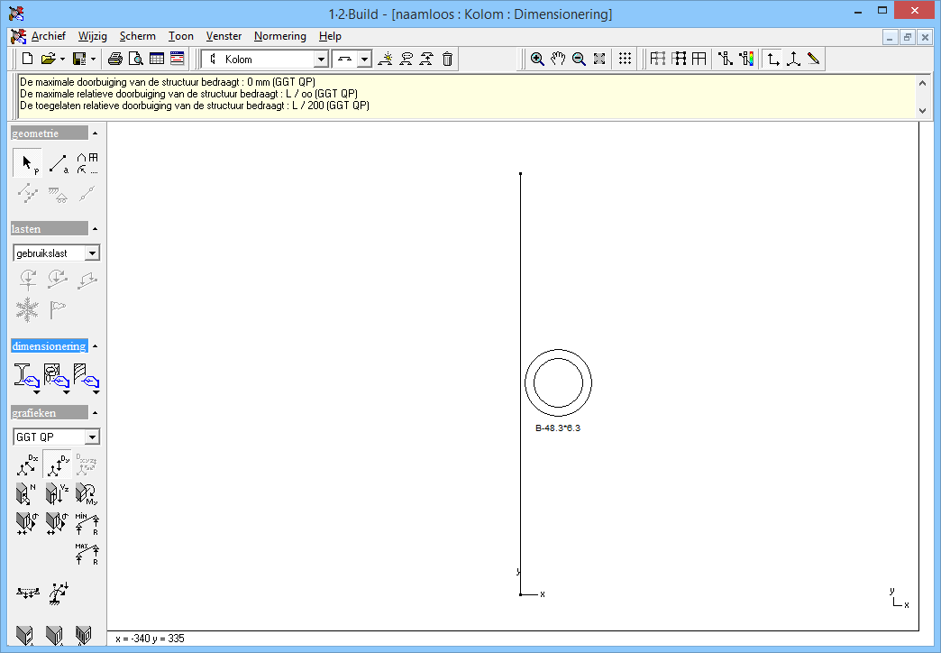
Task: Select the draw line tool in geometrie
Action: pyautogui.click(x=58, y=163)
